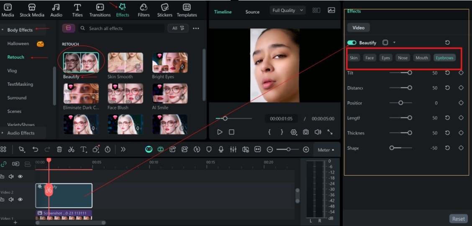472x226 pixels.
Task: Select the Skin beautify button
Action: point(354,58)
